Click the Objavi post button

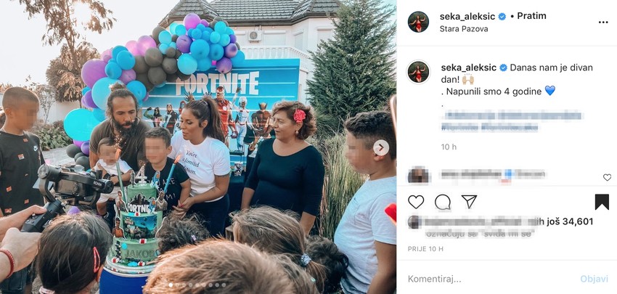click(x=594, y=279)
